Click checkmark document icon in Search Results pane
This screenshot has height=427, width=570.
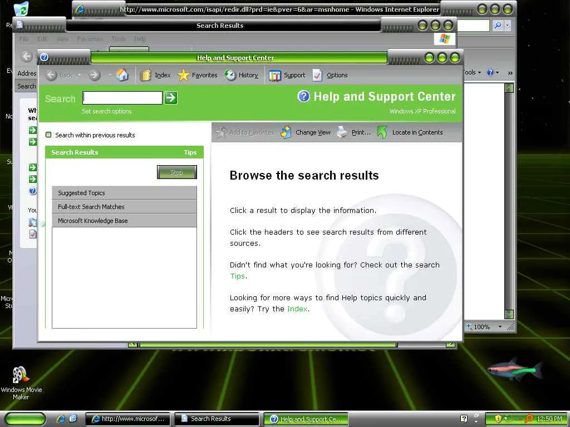pyautogui.click(x=32, y=234)
